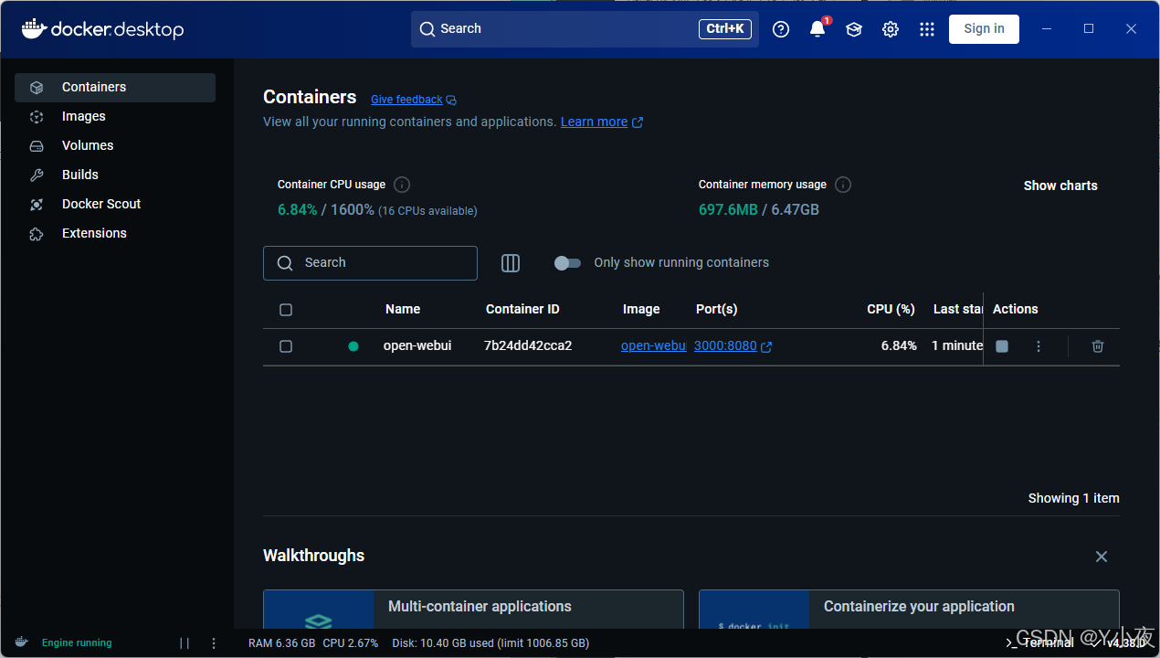Click the feedback icon next to Give feedback
Viewport: 1160px width, 658px height.
click(x=451, y=101)
